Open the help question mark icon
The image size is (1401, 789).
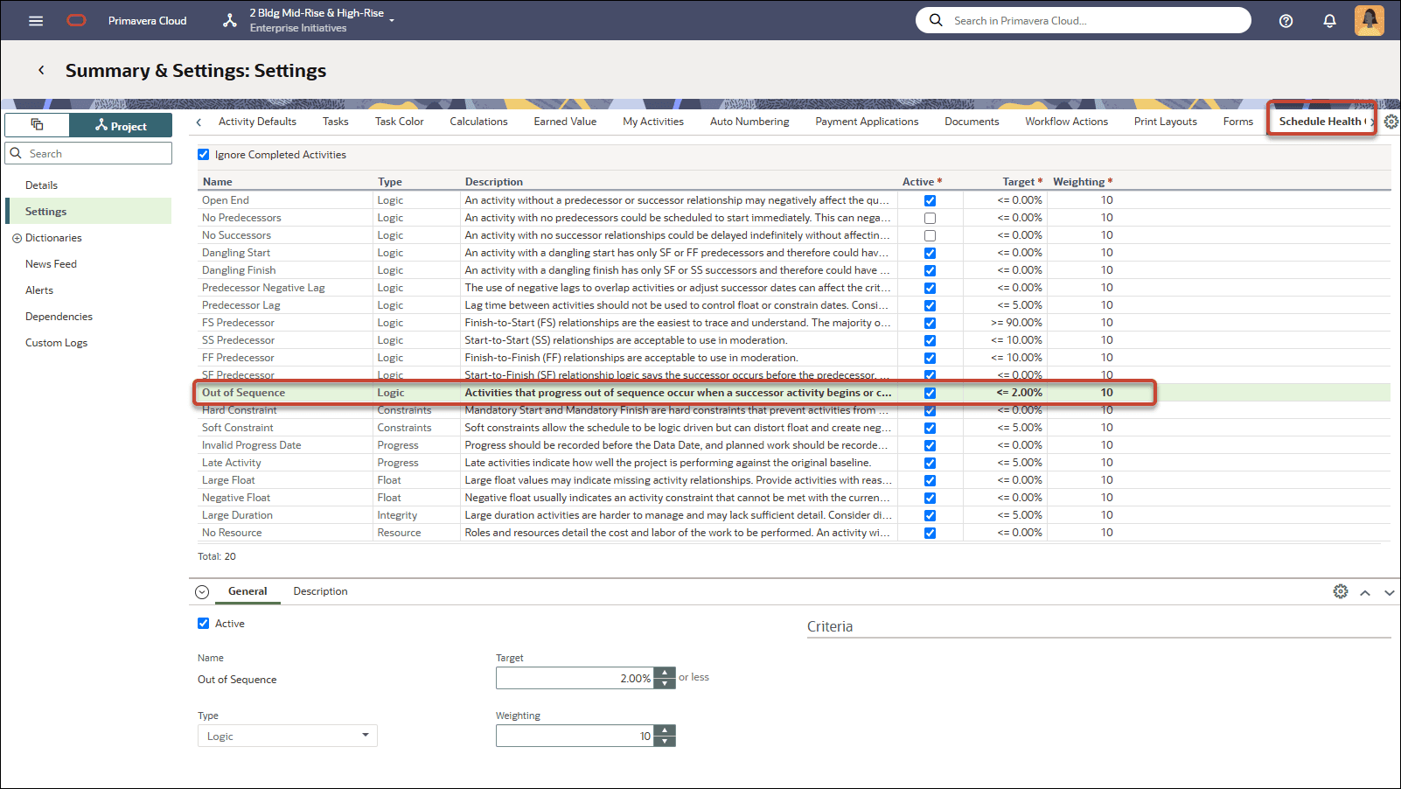click(1286, 21)
